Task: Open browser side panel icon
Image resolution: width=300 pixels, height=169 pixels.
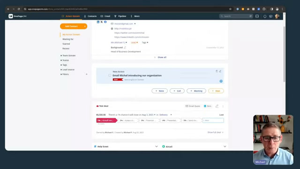Action: [272, 9]
